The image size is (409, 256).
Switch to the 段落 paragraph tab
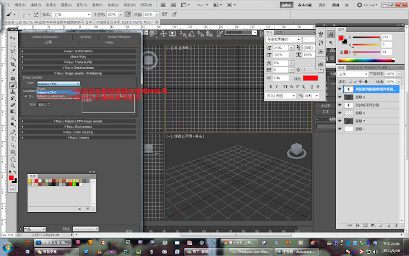(x=279, y=33)
